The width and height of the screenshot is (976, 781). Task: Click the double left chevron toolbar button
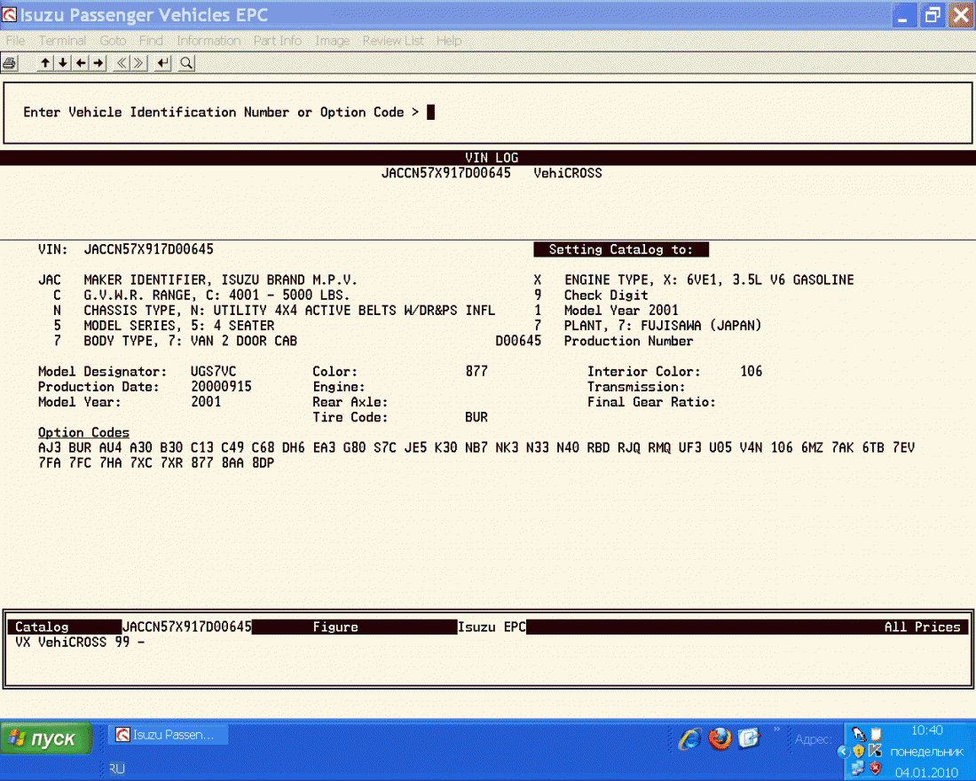122,63
